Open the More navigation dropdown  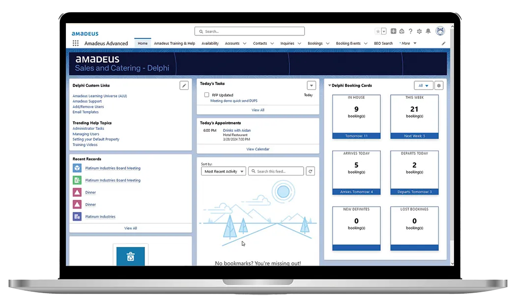[x=408, y=43]
